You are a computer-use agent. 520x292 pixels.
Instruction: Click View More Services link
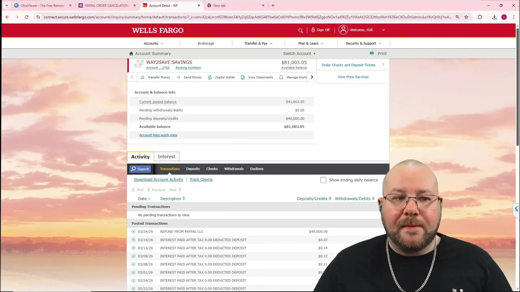tap(353, 77)
